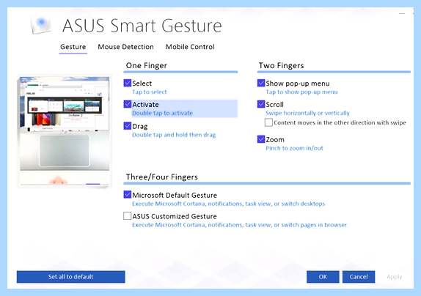Click 'Pinch to zoom in/out' text
421x296 pixels.
click(x=294, y=148)
